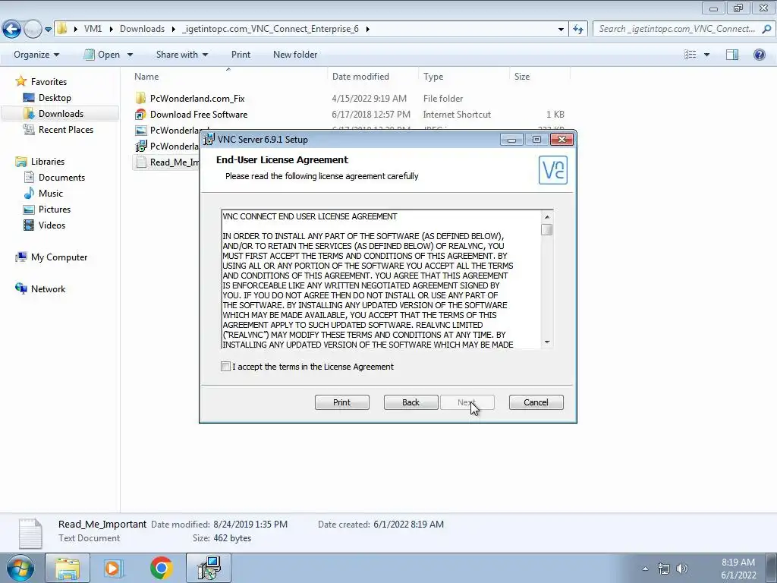Open Google Chrome from taskbar

(161, 568)
